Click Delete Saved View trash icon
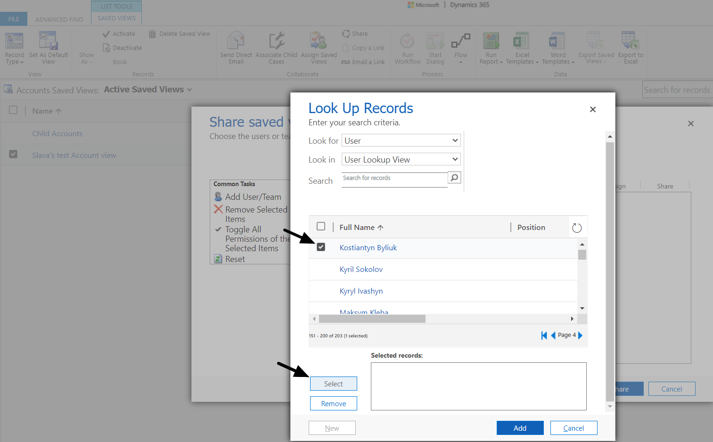Viewport: 713px width, 442px height. pos(152,34)
